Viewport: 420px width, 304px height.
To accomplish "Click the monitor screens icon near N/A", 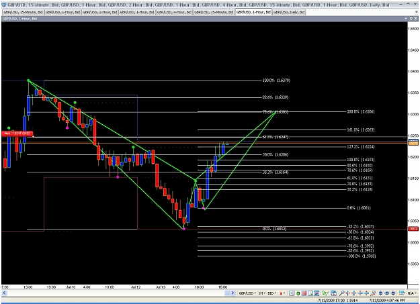I will point(402,293).
